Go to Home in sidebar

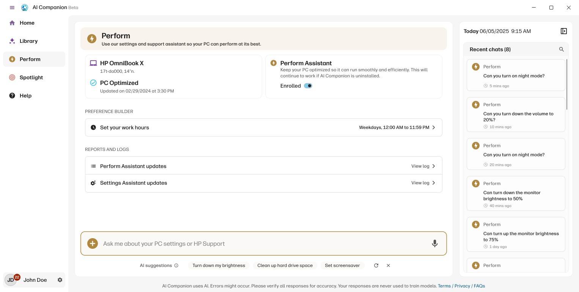(x=34, y=23)
